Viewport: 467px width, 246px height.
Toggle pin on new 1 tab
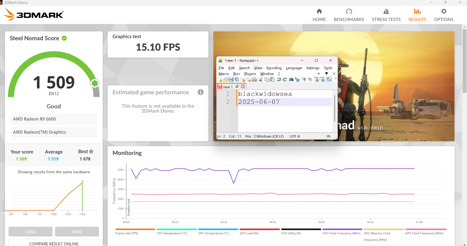coord(237,87)
